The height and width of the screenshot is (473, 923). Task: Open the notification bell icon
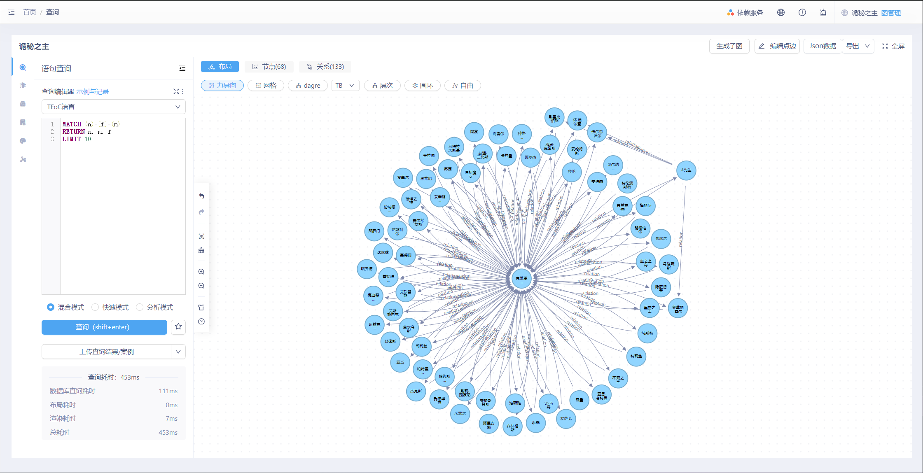pyautogui.click(x=823, y=12)
